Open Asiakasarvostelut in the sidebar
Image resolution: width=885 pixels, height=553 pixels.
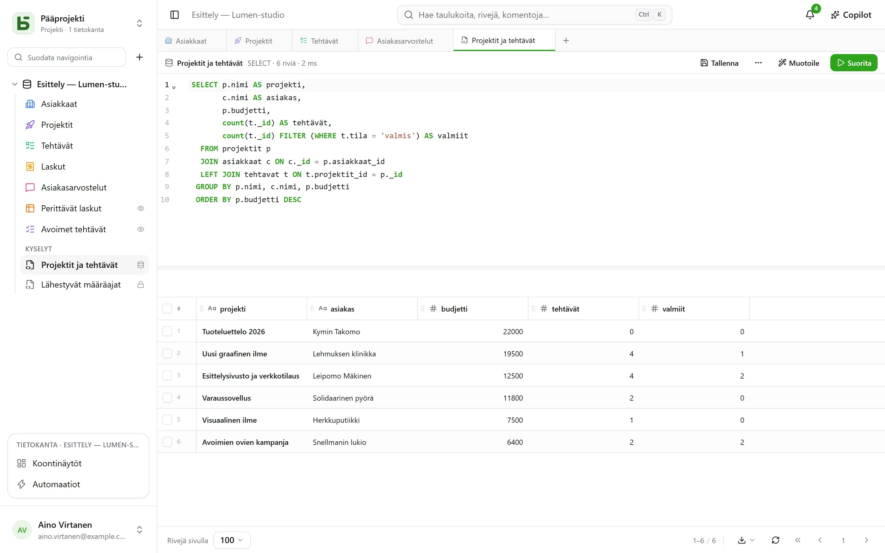(x=85, y=187)
